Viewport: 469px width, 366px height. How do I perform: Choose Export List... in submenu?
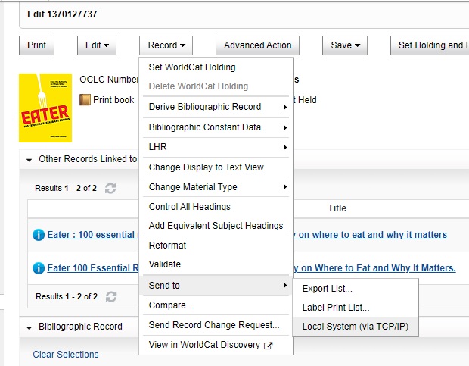click(355, 289)
